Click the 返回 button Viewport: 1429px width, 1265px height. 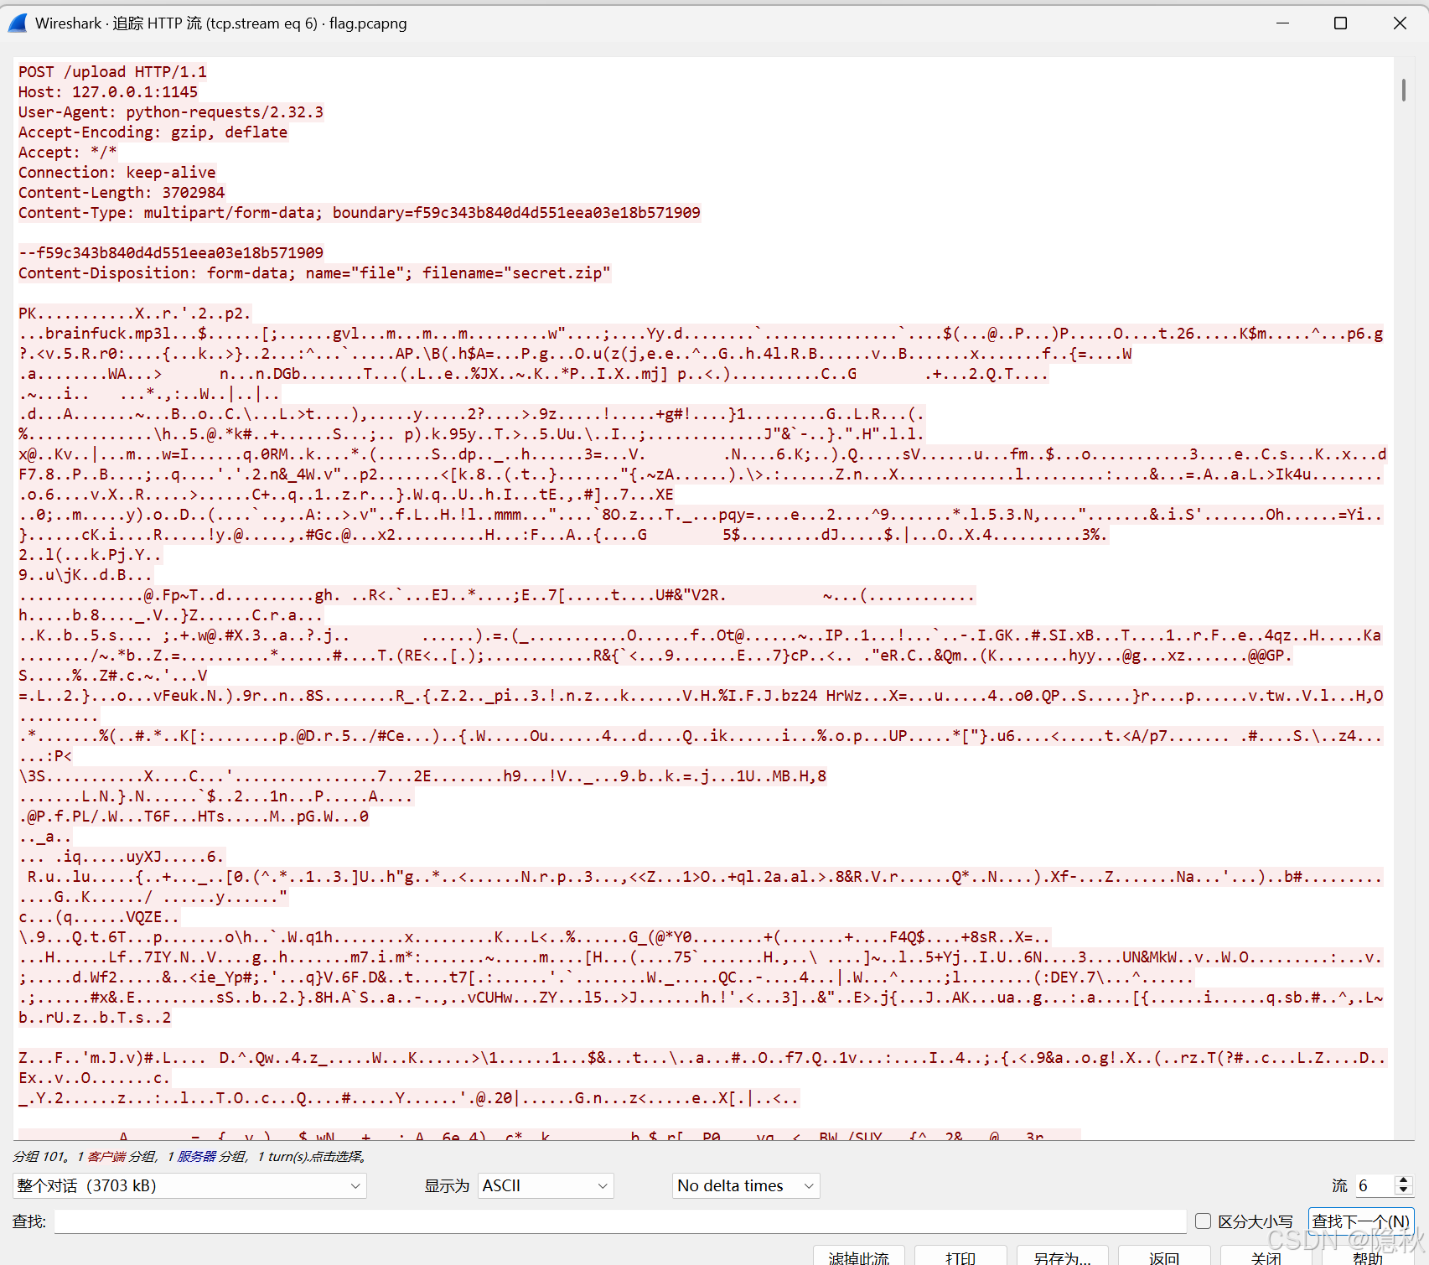(1164, 1257)
